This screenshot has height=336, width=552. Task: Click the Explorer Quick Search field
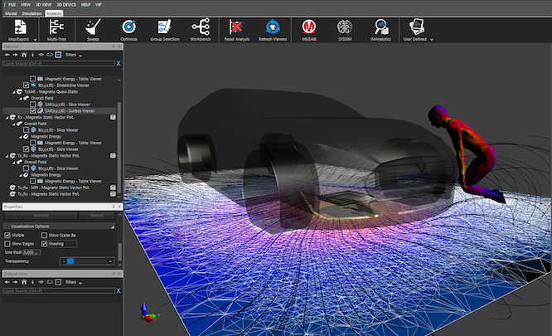click(x=58, y=62)
